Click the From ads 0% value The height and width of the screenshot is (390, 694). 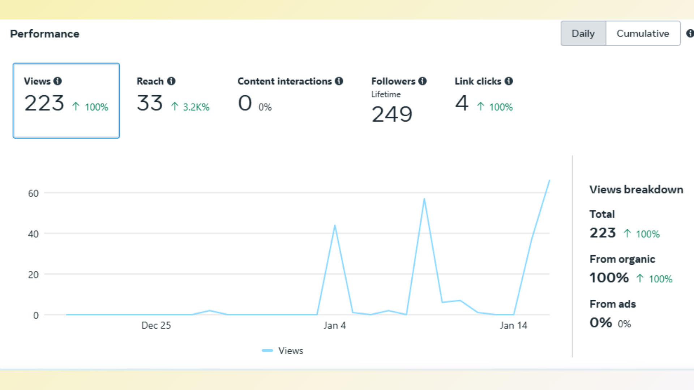601,322
